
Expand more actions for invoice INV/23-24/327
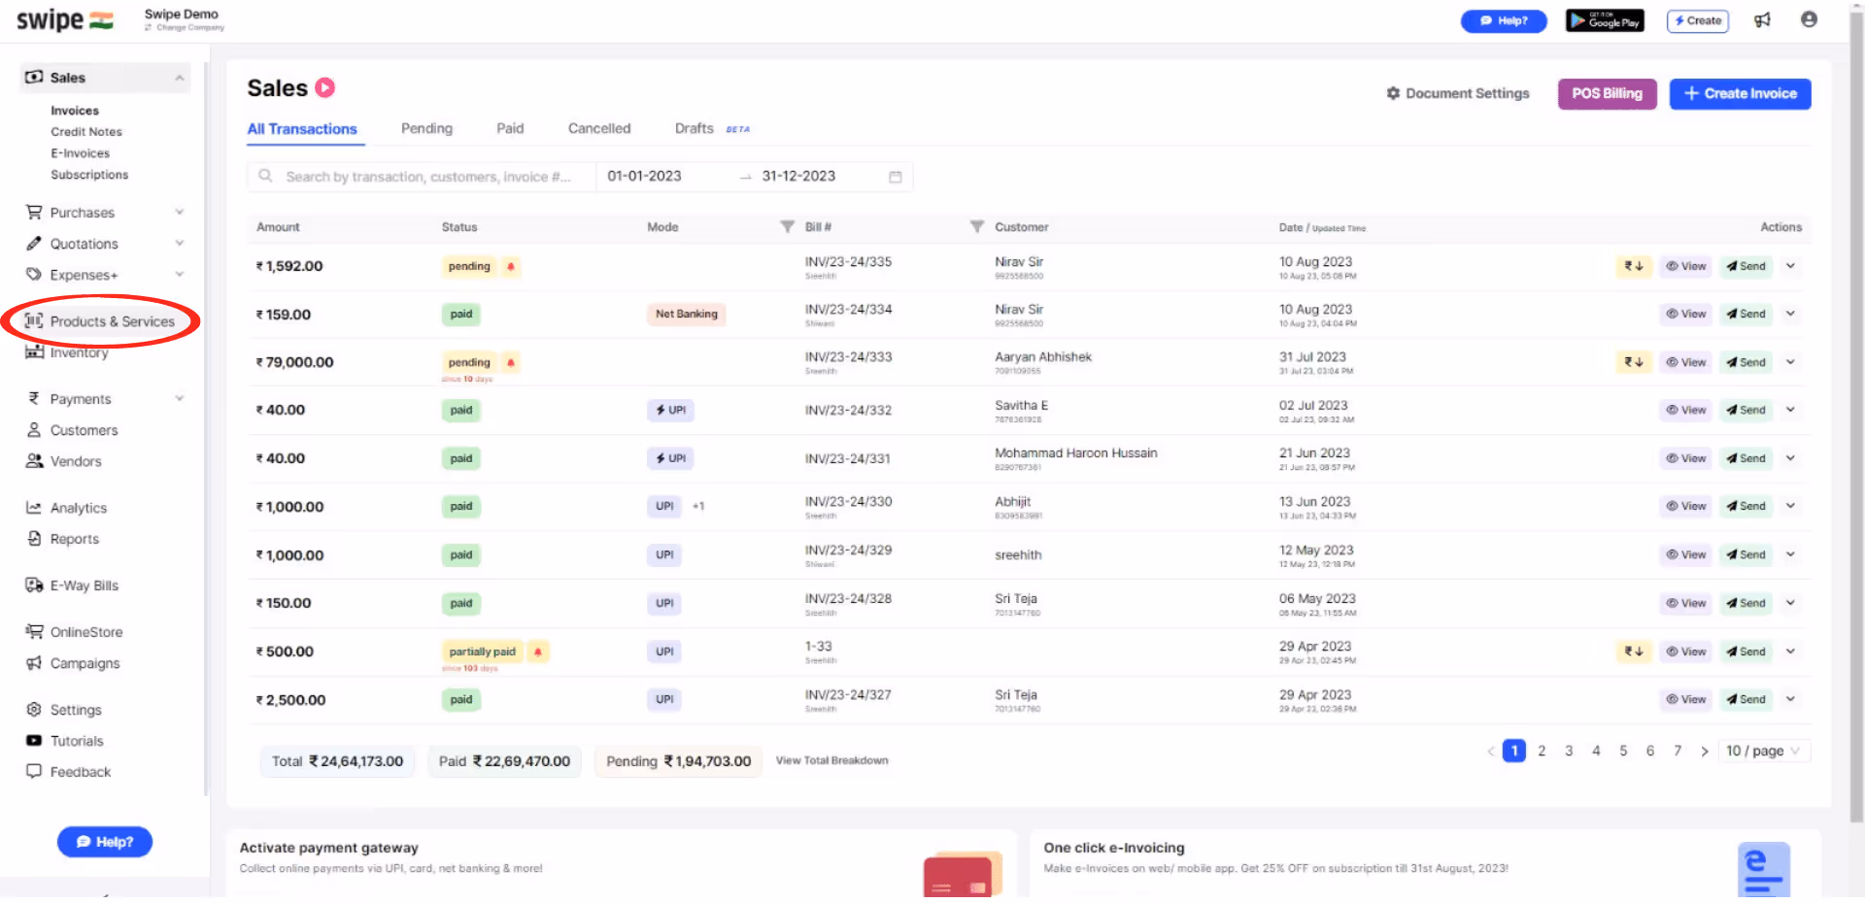coord(1790,699)
